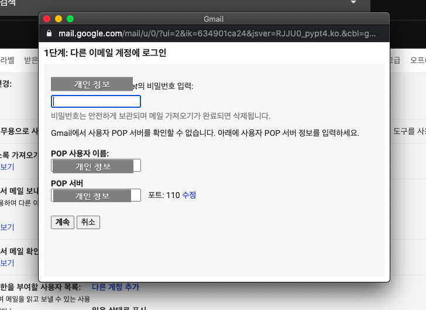
Task: Click the 취소 (Cancel) button
Action: tap(88, 222)
